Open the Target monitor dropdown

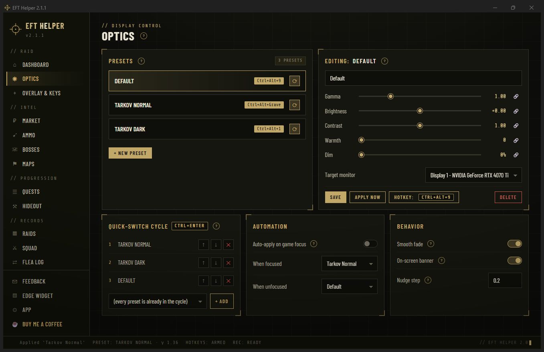473,175
